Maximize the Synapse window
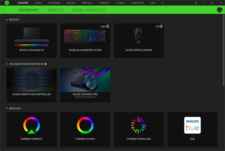Screen dimensions: 225x151 [212, 3]
